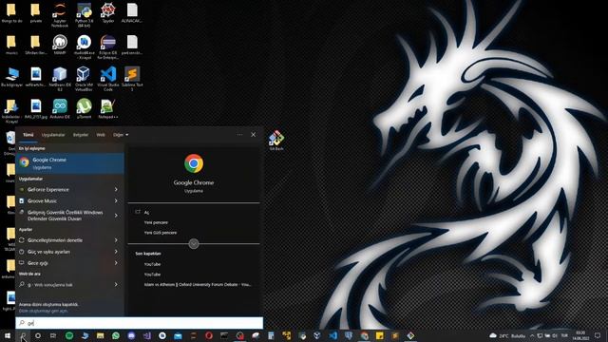This screenshot has width=608, height=342.
Task: Click the clock and date in taskbar
Action: pyautogui.click(x=580, y=335)
